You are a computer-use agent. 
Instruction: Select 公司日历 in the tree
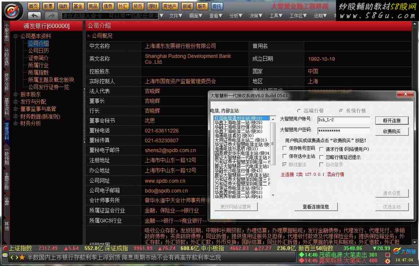click(39, 51)
